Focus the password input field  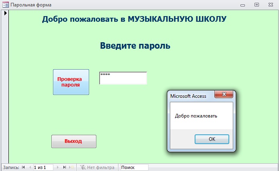tap(123, 78)
